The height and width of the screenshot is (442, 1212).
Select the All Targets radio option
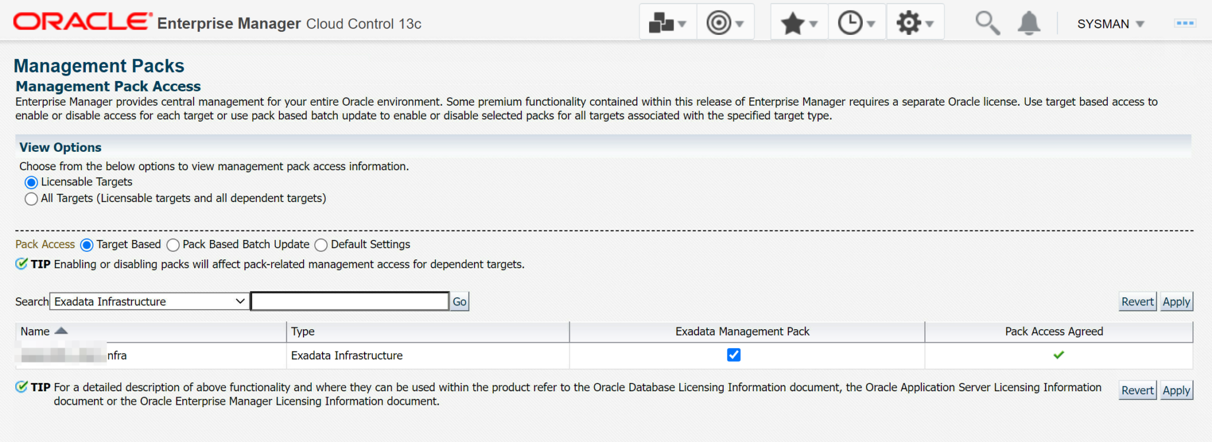pyautogui.click(x=31, y=199)
